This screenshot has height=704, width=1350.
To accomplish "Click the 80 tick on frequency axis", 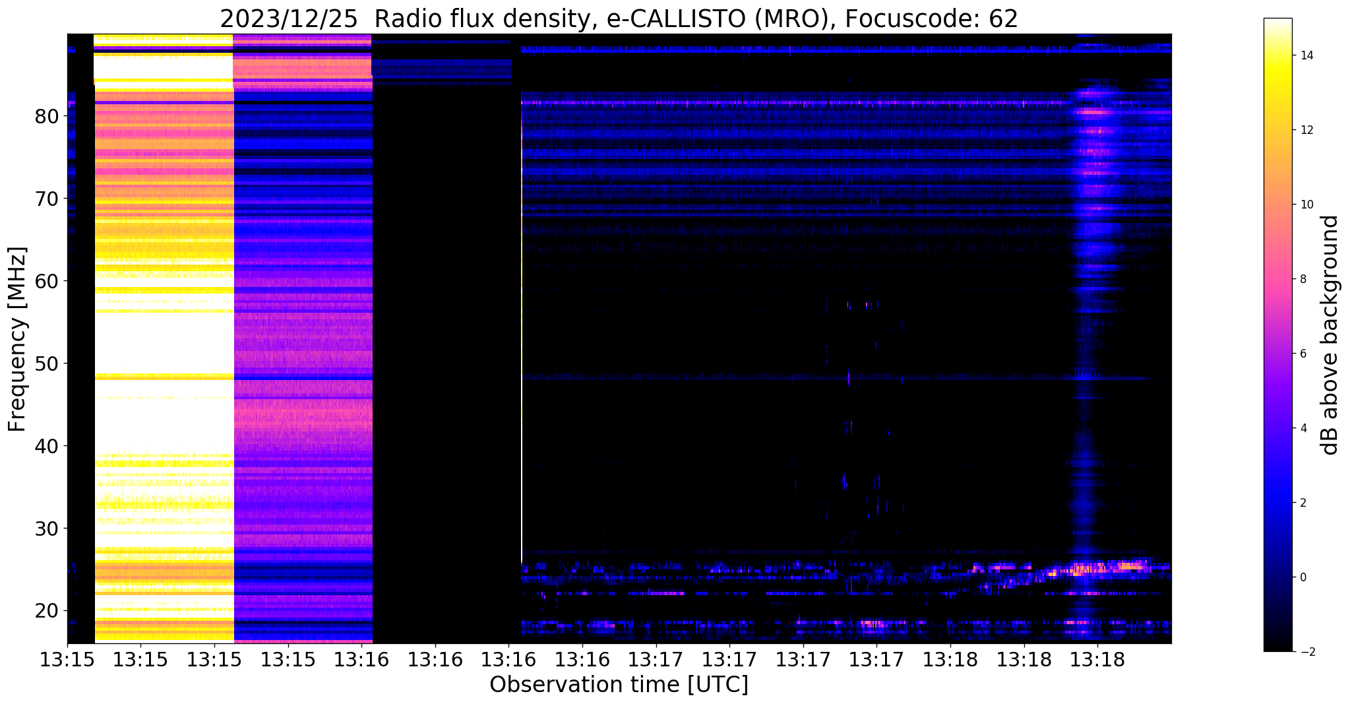I will (x=48, y=116).
